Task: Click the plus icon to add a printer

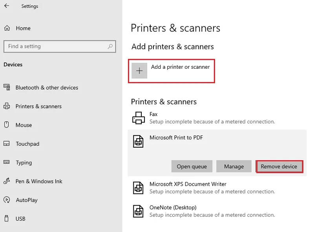Action: (139, 71)
